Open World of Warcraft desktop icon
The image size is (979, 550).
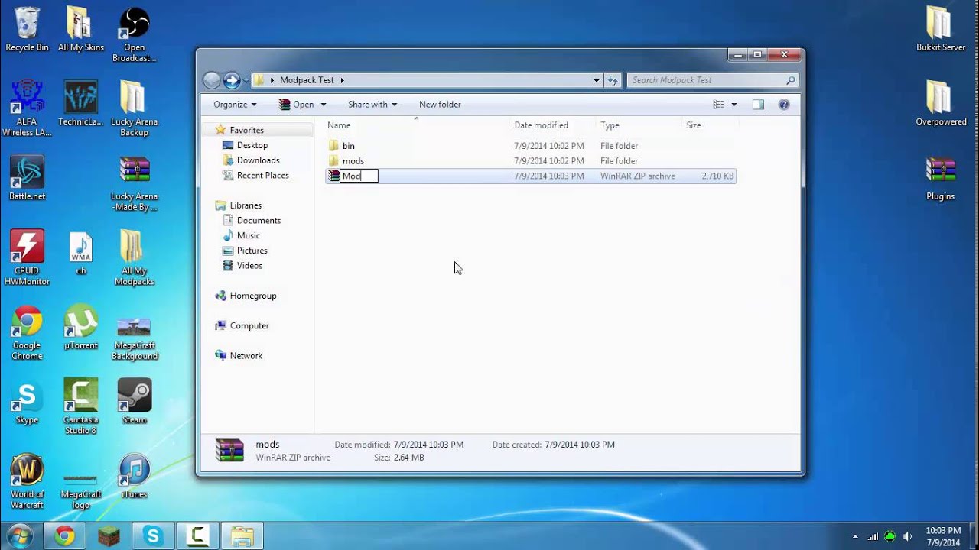27,482
